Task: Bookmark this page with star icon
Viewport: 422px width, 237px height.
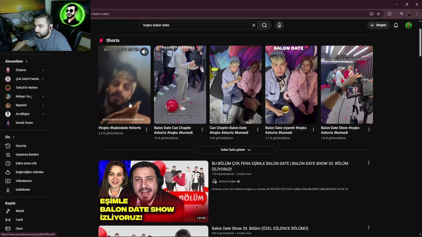Action: coord(378,14)
